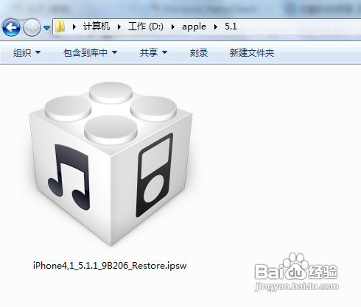Click the 刻录 toolbar button
This screenshot has width=361, height=307.
199,52
